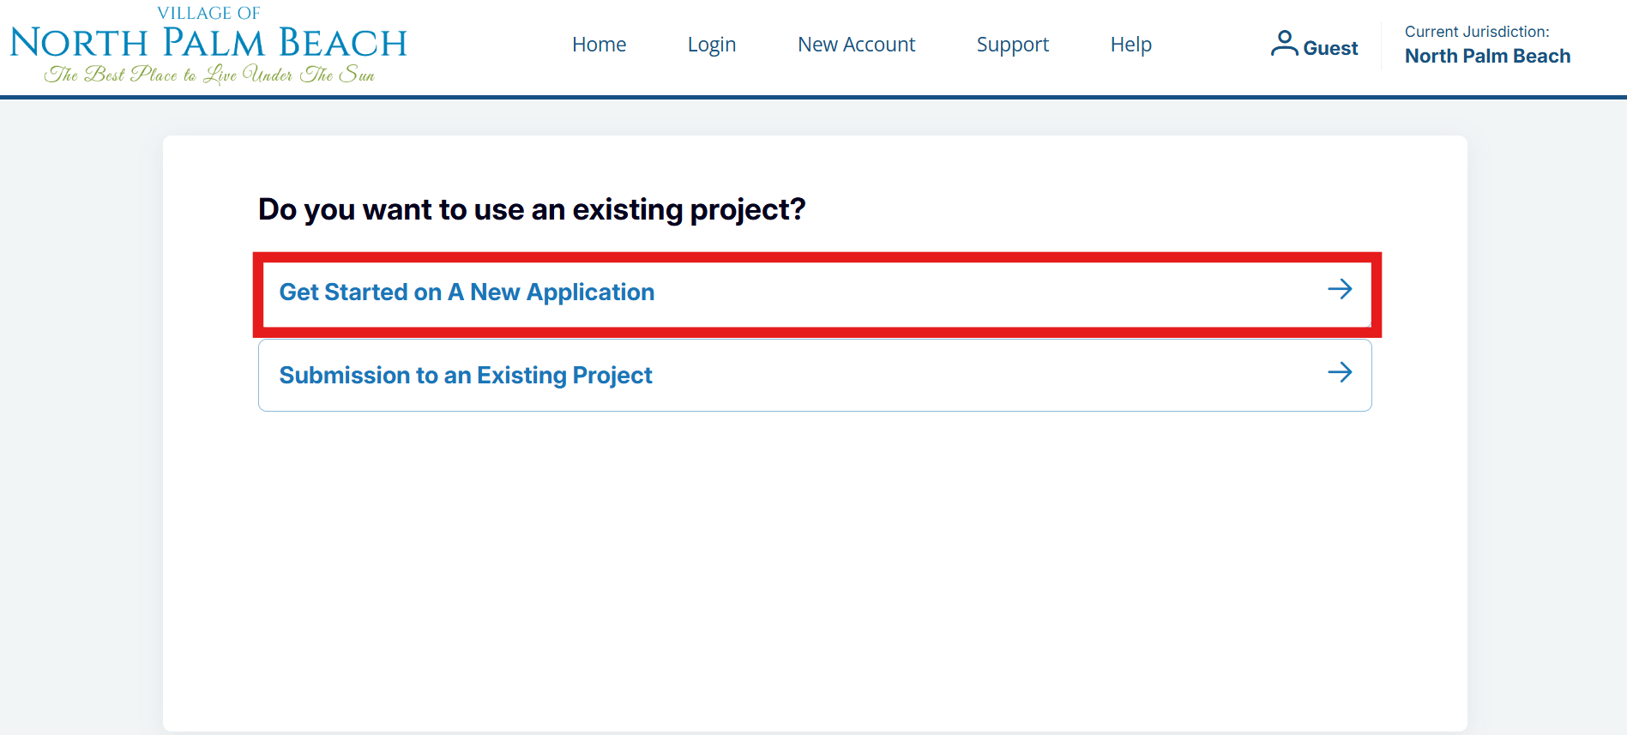The image size is (1627, 735).
Task: Select New Account in the navigation bar
Action: pyautogui.click(x=856, y=45)
